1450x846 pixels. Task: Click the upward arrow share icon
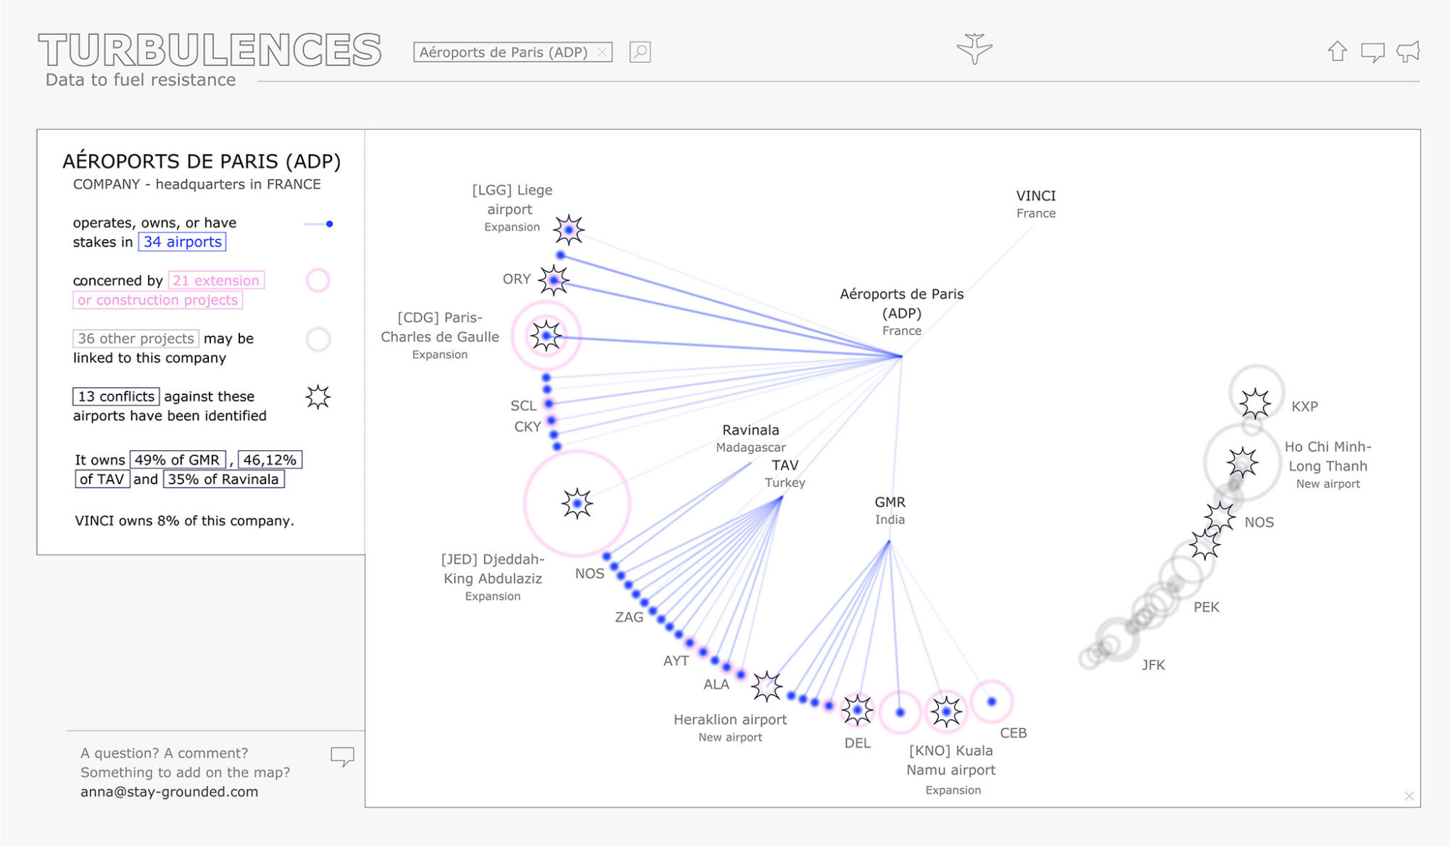tap(1337, 51)
